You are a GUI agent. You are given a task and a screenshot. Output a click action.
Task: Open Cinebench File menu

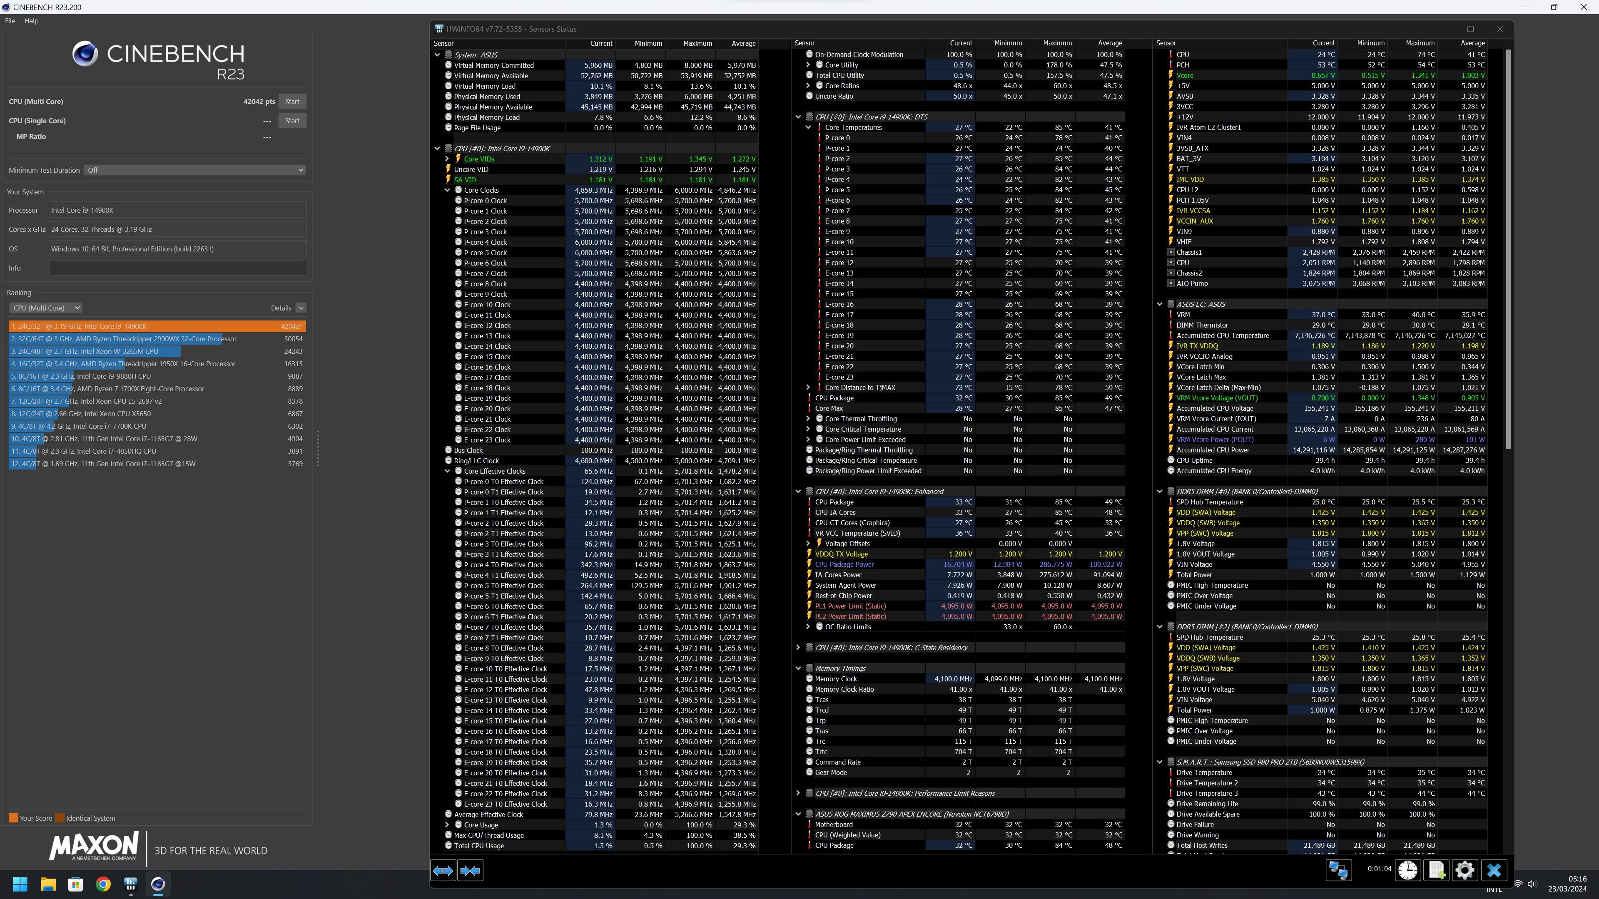10,20
